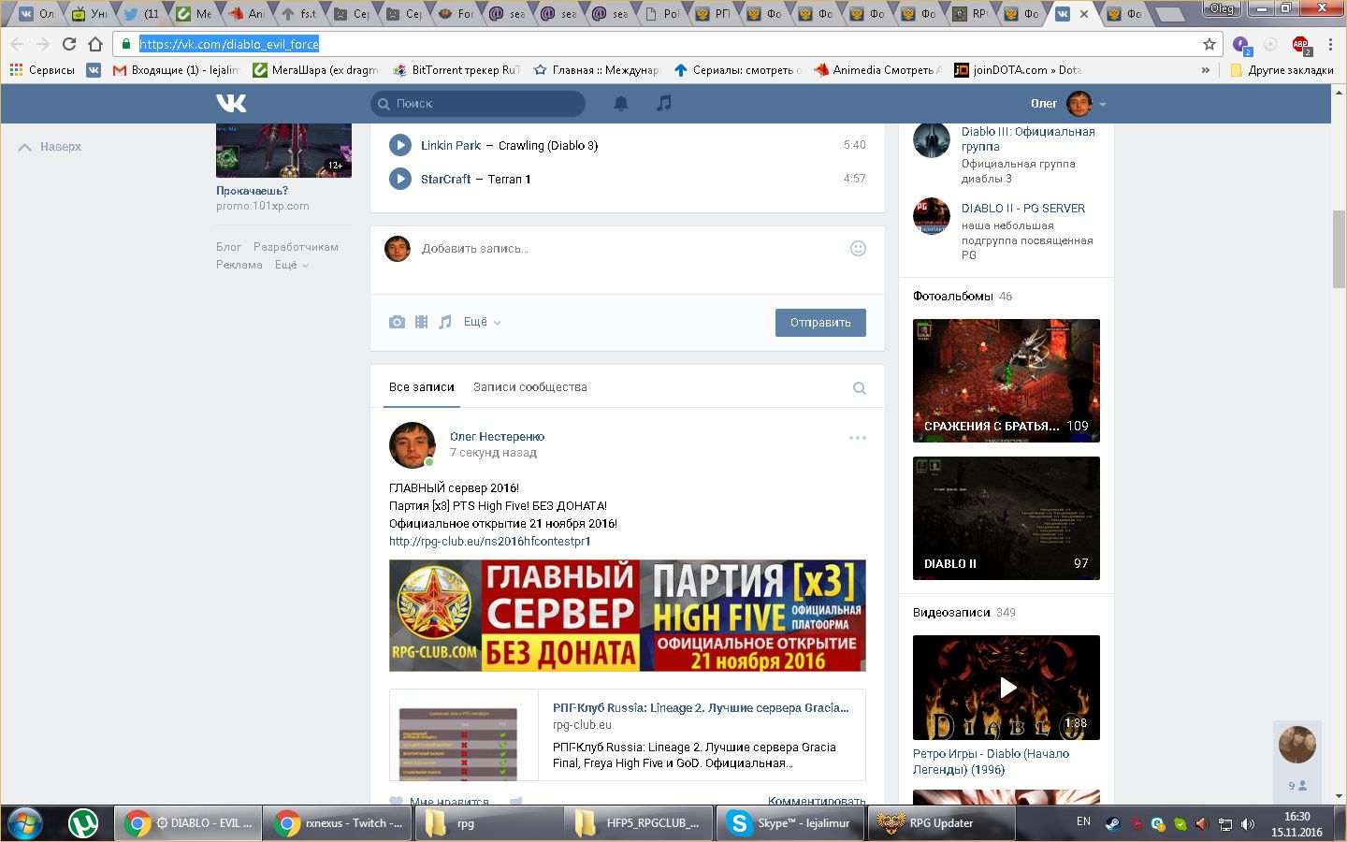
Task: Play Linkin Park Crawling track
Action: (400, 145)
